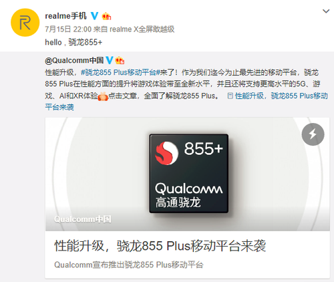Click the realme yellow profile avatar
The height and width of the screenshot is (282, 334).
point(25,23)
